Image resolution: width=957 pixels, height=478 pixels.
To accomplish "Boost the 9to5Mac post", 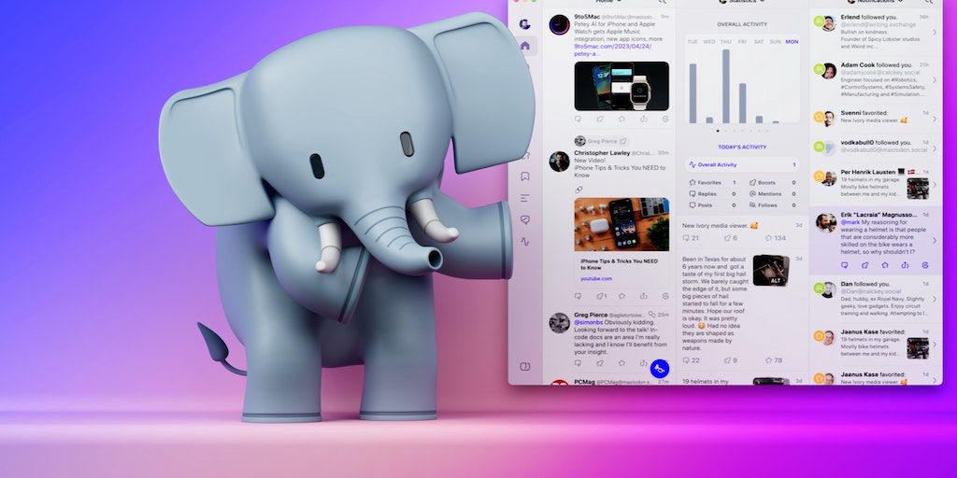I will (600, 119).
